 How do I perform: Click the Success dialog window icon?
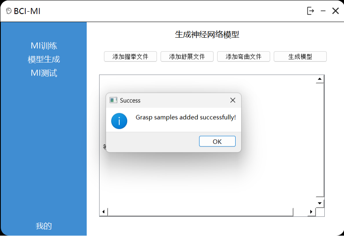(113, 100)
